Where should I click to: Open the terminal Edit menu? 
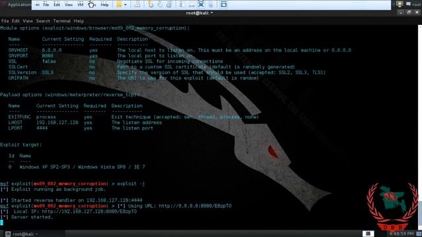tap(16, 21)
